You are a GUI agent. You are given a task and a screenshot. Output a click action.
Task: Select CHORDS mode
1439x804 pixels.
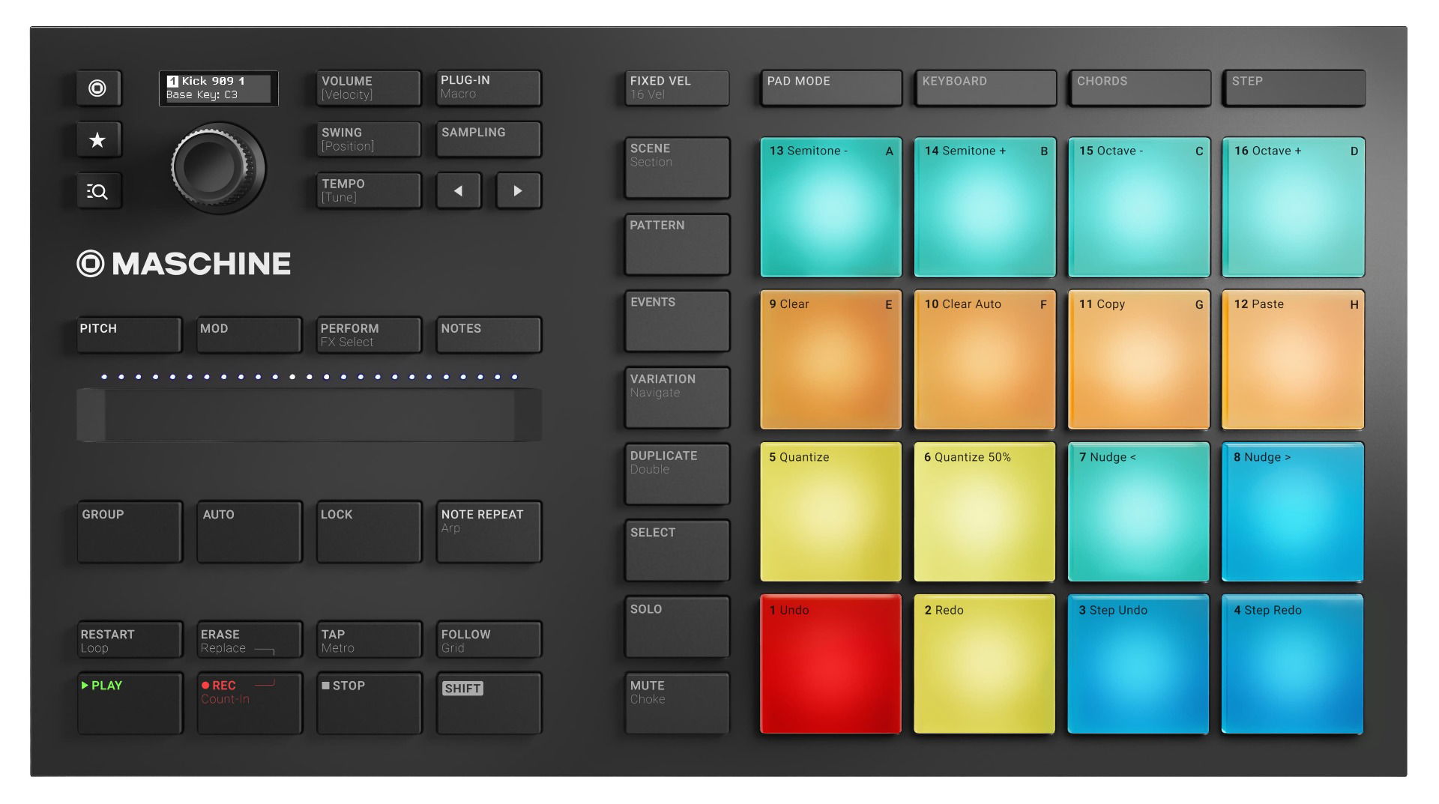click(x=1140, y=88)
